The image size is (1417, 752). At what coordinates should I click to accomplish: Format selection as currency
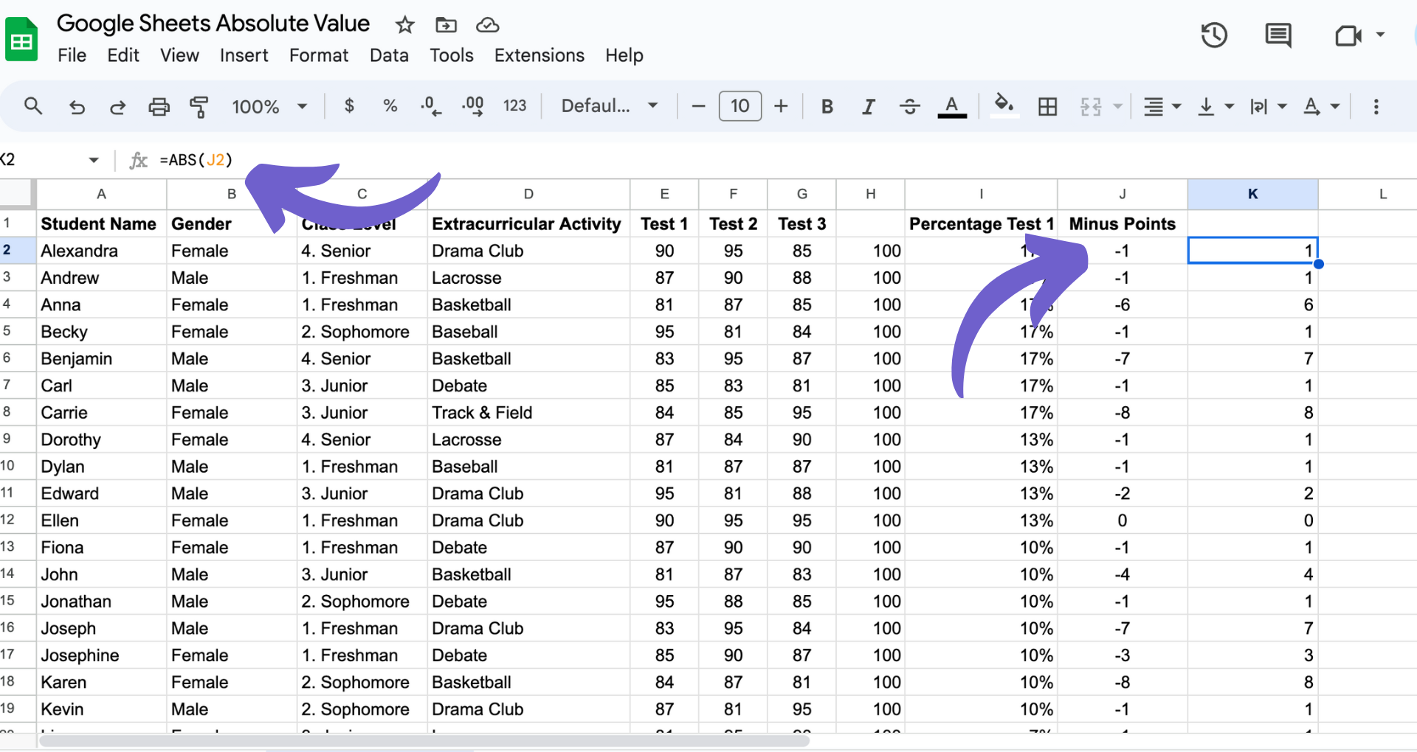tap(349, 106)
